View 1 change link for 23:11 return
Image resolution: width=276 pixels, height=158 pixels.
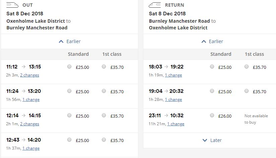tap(176, 124)
